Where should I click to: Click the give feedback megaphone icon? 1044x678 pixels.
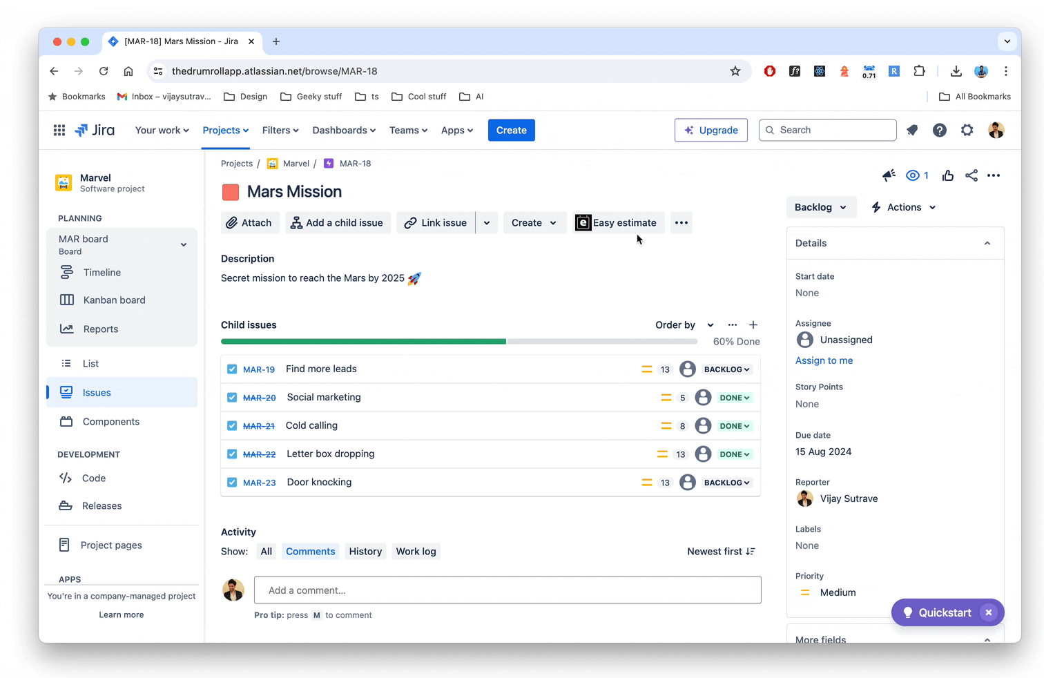point(889,175)
